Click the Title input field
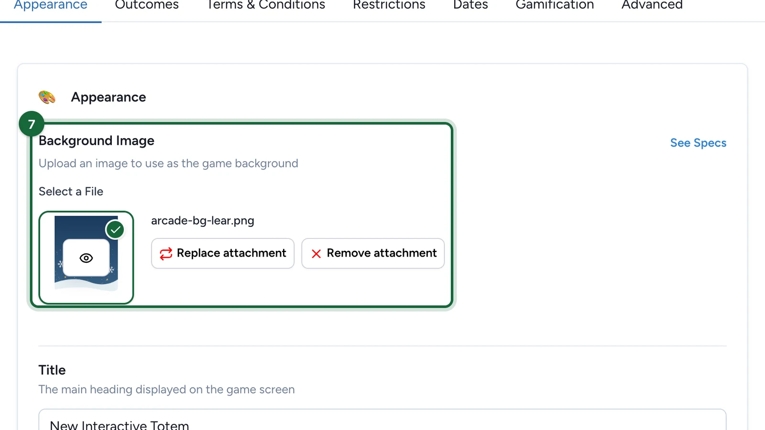 [x=382, y=420]
